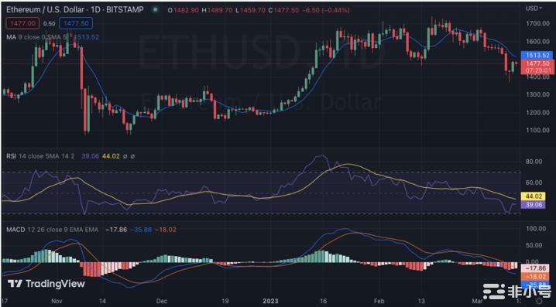The image size is (556, 307).
Task: Open chart settings gear icon at bottom right
Action: tap(539, 302)
